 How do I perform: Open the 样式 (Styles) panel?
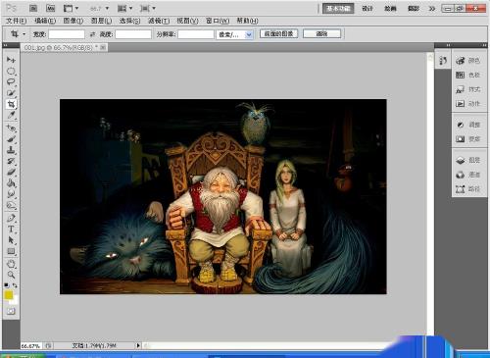pyautogui.click(x=467, y=89)
